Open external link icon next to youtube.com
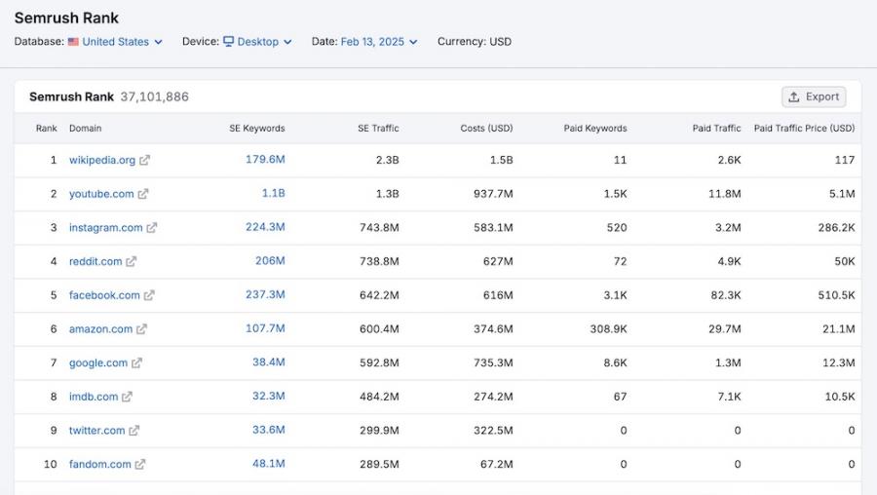 pyautogui.click(x=143, y=194)
